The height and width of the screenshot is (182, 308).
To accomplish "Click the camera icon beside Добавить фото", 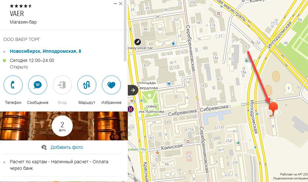I will point(44,147).
